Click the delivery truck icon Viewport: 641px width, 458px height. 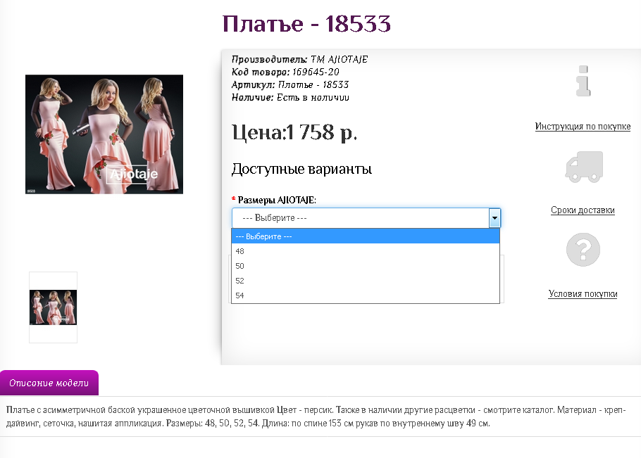(x=584, y=167)
